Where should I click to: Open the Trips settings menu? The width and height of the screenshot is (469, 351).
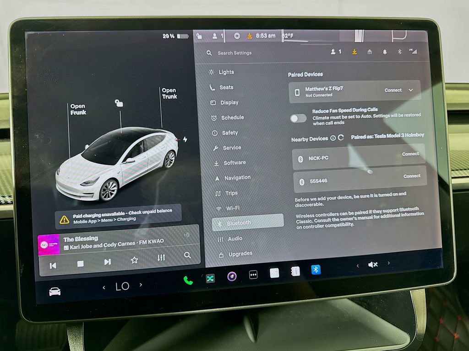226,193
